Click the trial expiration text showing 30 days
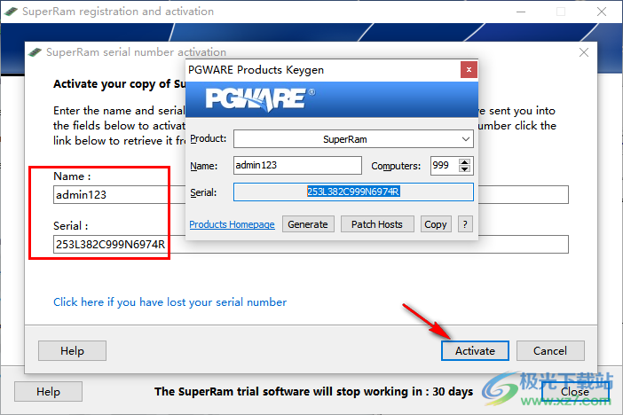Screen dimensions: 623x415 [314, 392]
